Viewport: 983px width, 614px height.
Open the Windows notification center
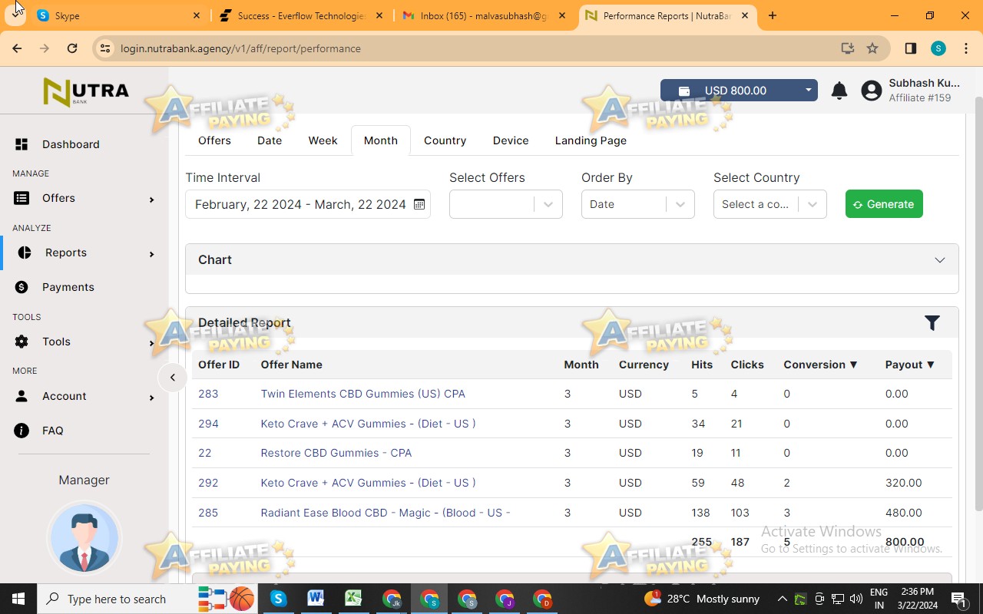point(959,599)
